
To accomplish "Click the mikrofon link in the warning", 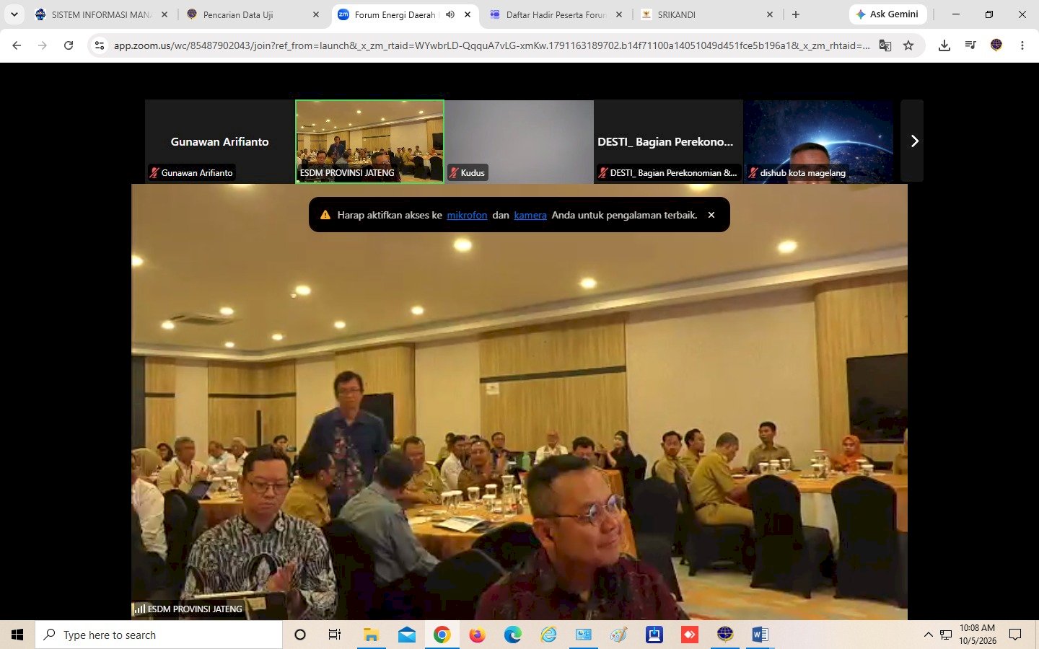I will coord(467,215).
